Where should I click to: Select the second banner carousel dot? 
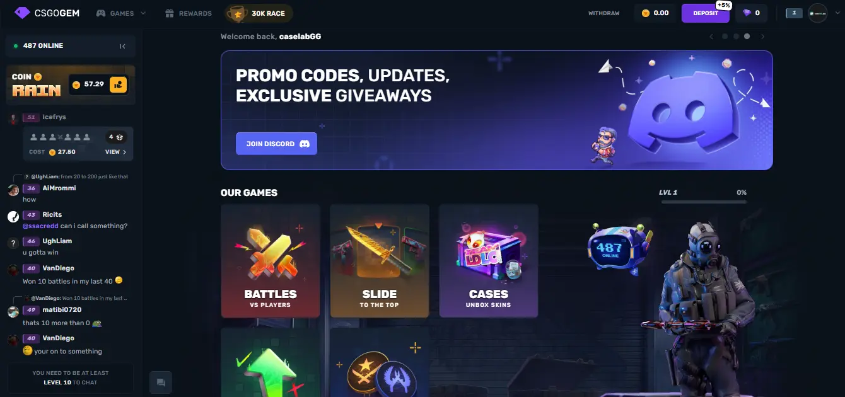tap(735, 37)
